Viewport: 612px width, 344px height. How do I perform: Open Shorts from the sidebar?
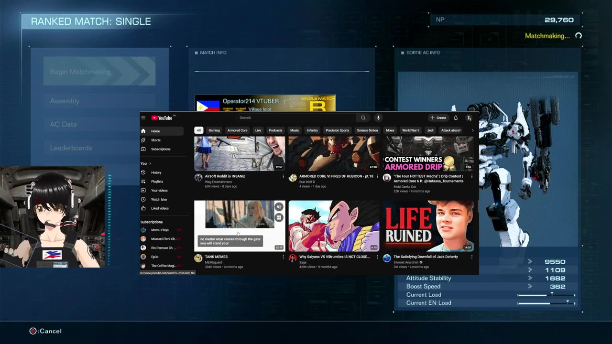[162, 140]
